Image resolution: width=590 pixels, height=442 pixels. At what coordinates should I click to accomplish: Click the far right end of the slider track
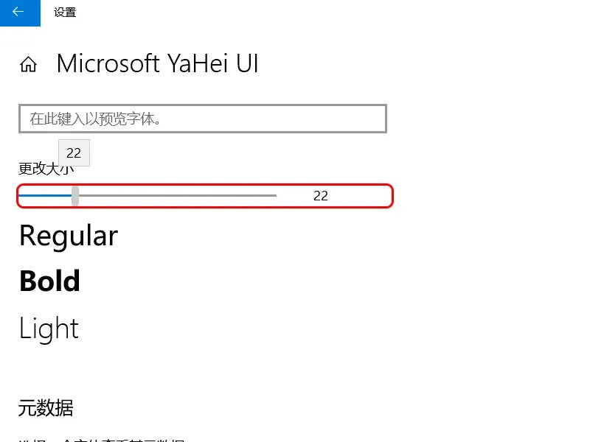point(275,196)
